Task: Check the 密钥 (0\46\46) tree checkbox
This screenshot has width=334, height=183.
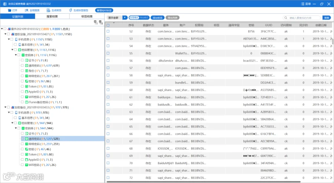Action: pyautogui.click(x=22, y=149)
